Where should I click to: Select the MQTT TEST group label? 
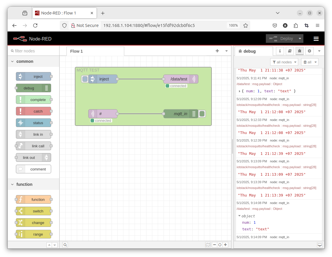pos(88,70)
